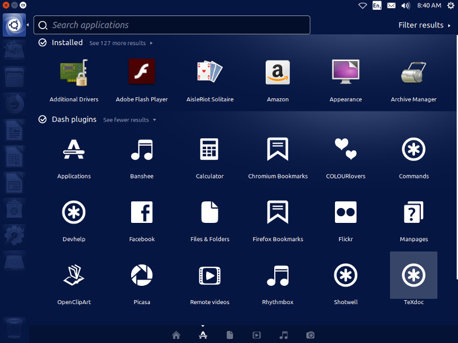Open the mail messaging indicator
Image resolution: width=458 pixels, height=343 pixels.
391,6
